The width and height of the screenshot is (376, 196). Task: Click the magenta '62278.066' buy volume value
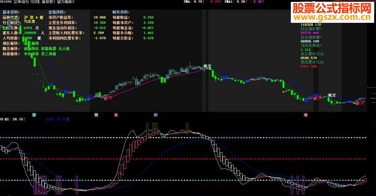[x=310, y=33]
